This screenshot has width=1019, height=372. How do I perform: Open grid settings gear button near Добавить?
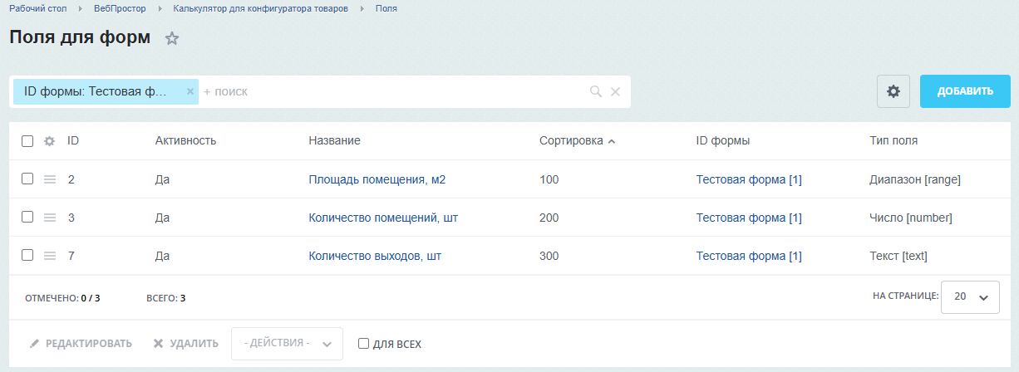pyautogui.click(x=893, y=91)
